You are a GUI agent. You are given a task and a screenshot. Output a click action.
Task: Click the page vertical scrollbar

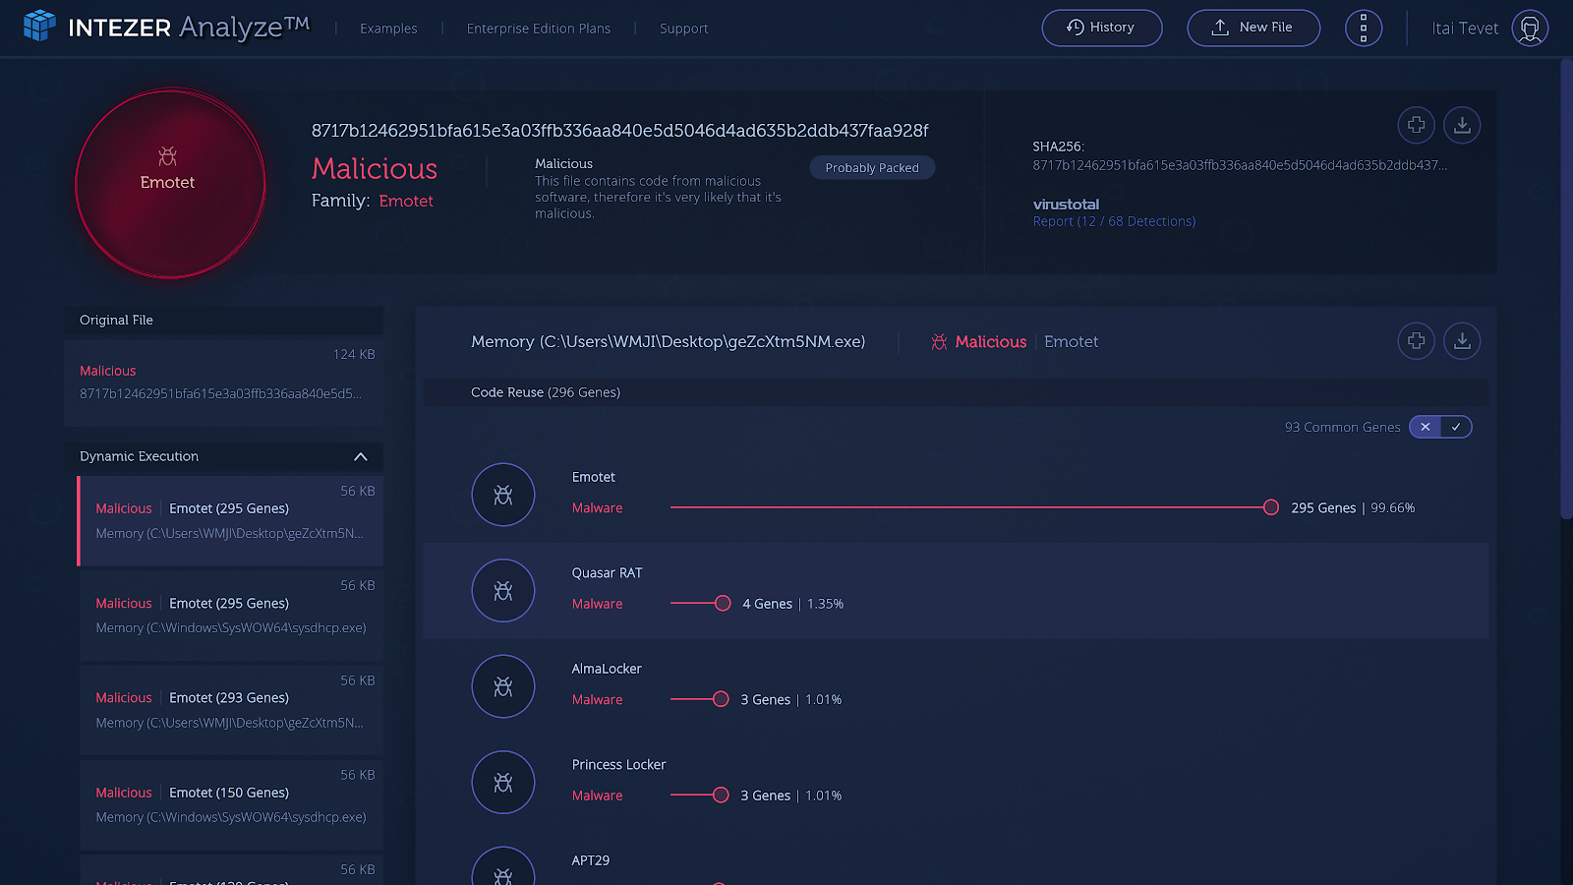coord(1566,295)
